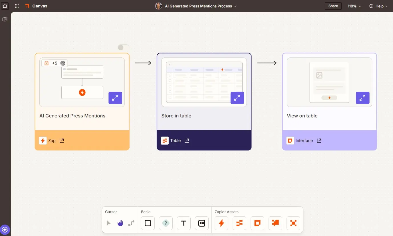Click the Share button
The width and height of the screenshot is (393, 236).
click(x=333, y=6)
